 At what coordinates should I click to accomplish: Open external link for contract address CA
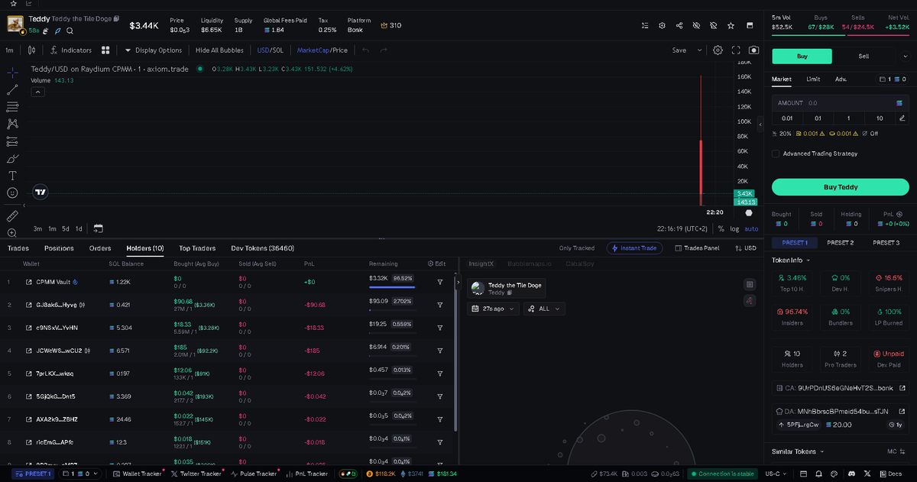click(902, 388)
